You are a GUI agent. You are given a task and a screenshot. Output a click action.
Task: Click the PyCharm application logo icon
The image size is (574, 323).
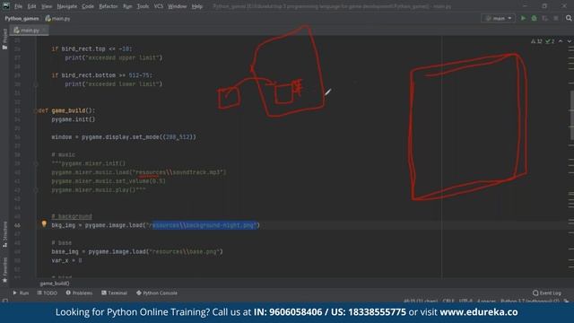(x=6, y=6)
